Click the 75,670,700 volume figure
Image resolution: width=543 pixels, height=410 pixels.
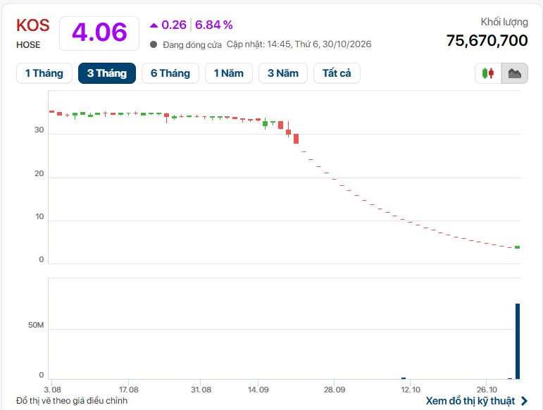(x=487, y=41)
